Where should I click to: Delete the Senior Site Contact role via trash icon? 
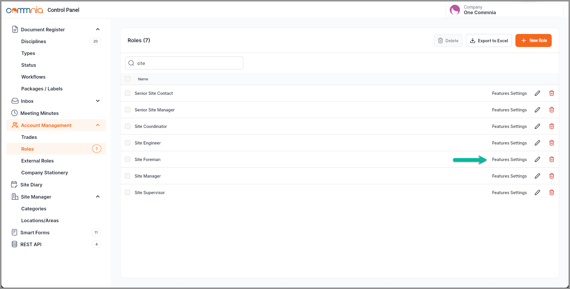[x=551, y=93]
